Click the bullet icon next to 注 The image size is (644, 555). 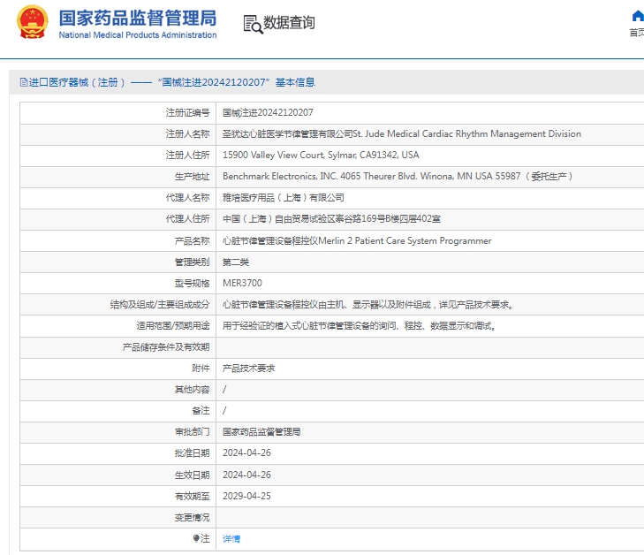[196, 538]
